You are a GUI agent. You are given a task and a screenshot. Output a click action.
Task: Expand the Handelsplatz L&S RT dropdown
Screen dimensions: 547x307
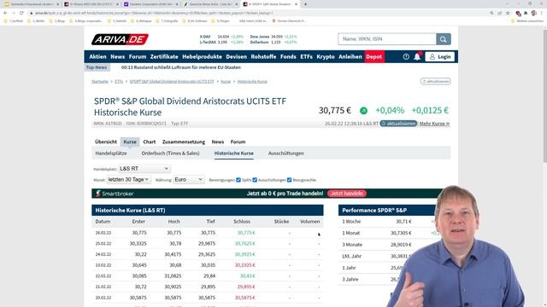144,169
